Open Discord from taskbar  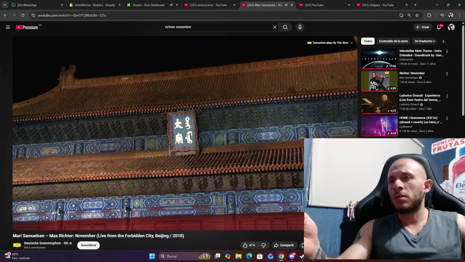(292, 256)
